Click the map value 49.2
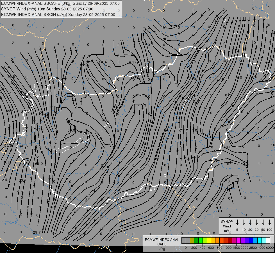This screenshot has width=275, height=253. (228, 147)
